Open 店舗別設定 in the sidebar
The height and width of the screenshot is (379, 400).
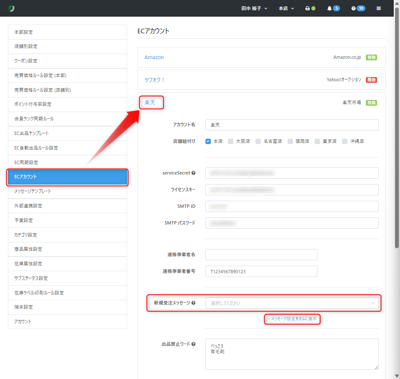click(67, 46)
